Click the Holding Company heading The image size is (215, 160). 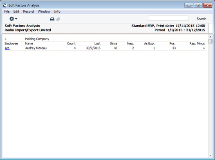[x=37, y=39]
